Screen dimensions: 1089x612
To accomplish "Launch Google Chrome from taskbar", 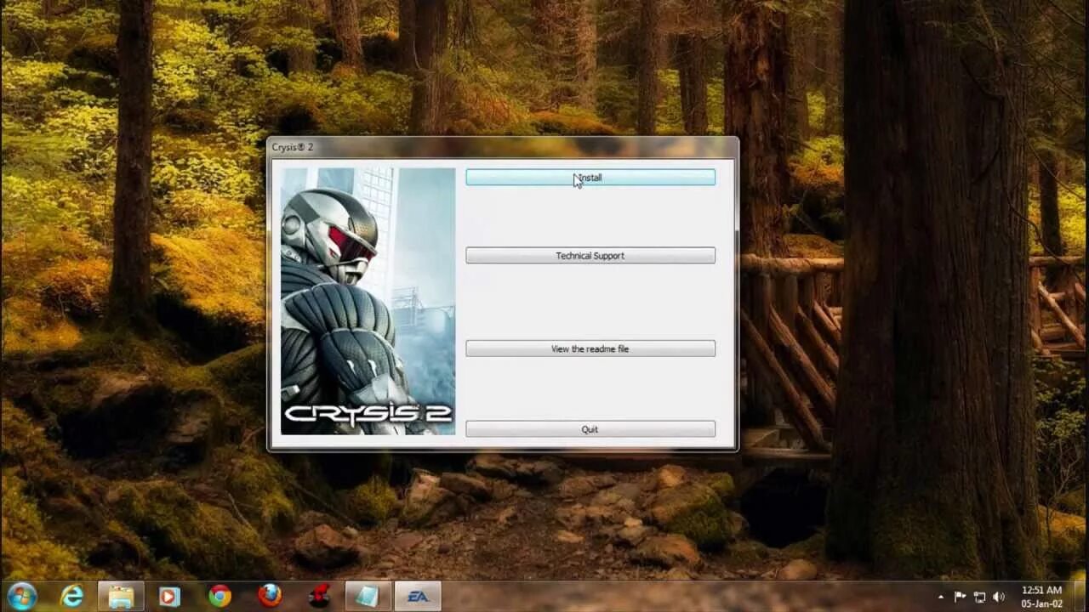I will point(220,597).
